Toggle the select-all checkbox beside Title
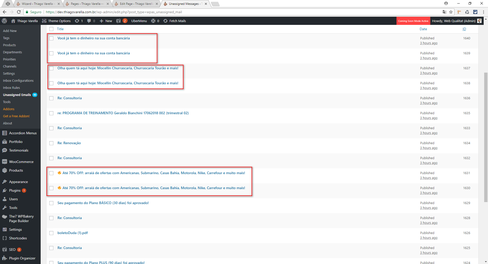488x264 pixels. [x=51, y=29]
